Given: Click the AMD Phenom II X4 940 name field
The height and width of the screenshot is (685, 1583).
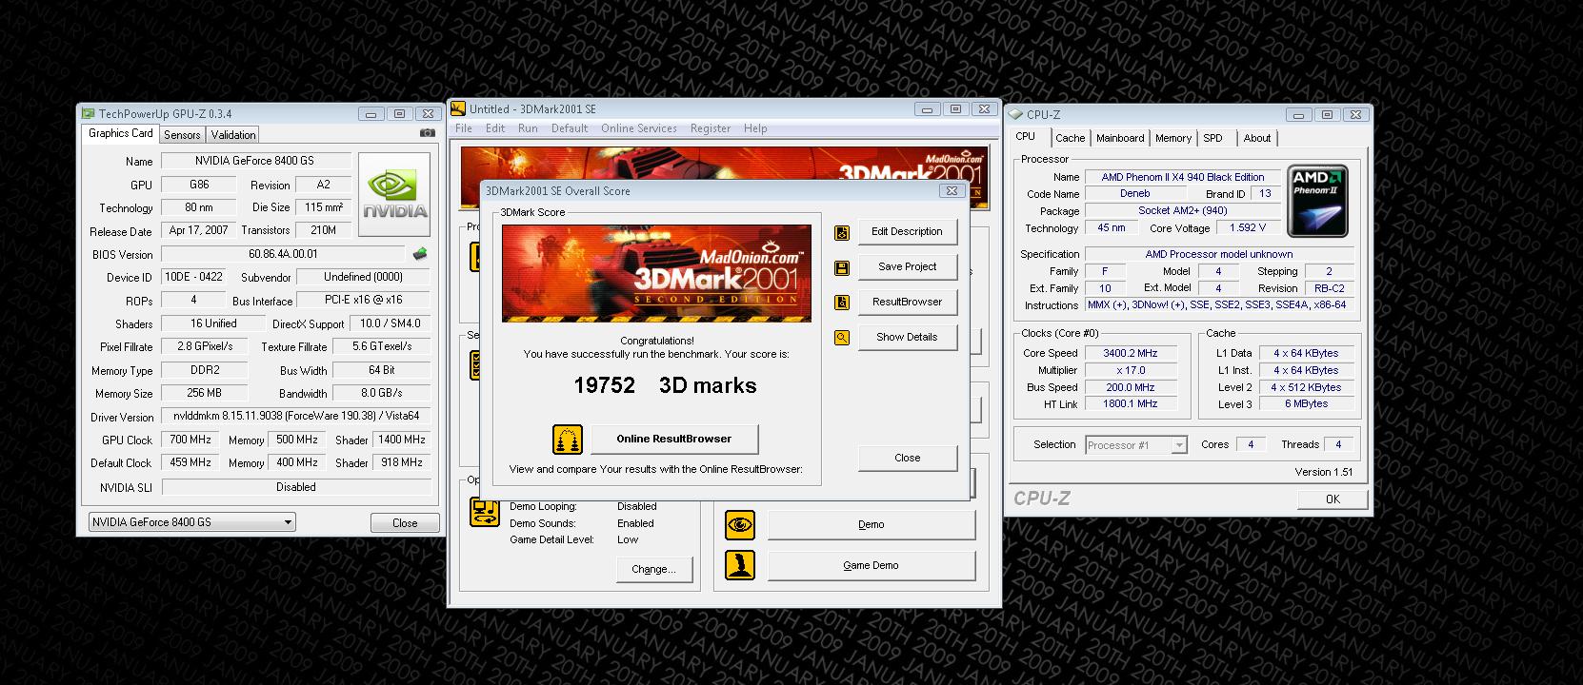Looking at the screenshot, I should (1183, 177).
